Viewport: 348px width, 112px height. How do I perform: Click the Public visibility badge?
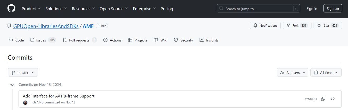click(x=102, y=26)
